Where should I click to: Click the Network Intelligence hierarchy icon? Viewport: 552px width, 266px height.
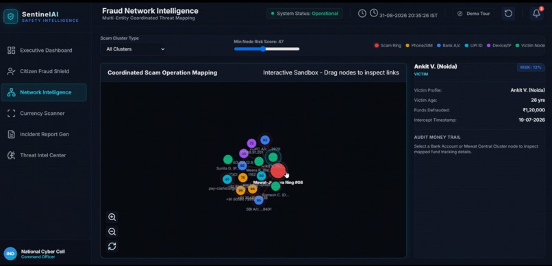[11, 92]
